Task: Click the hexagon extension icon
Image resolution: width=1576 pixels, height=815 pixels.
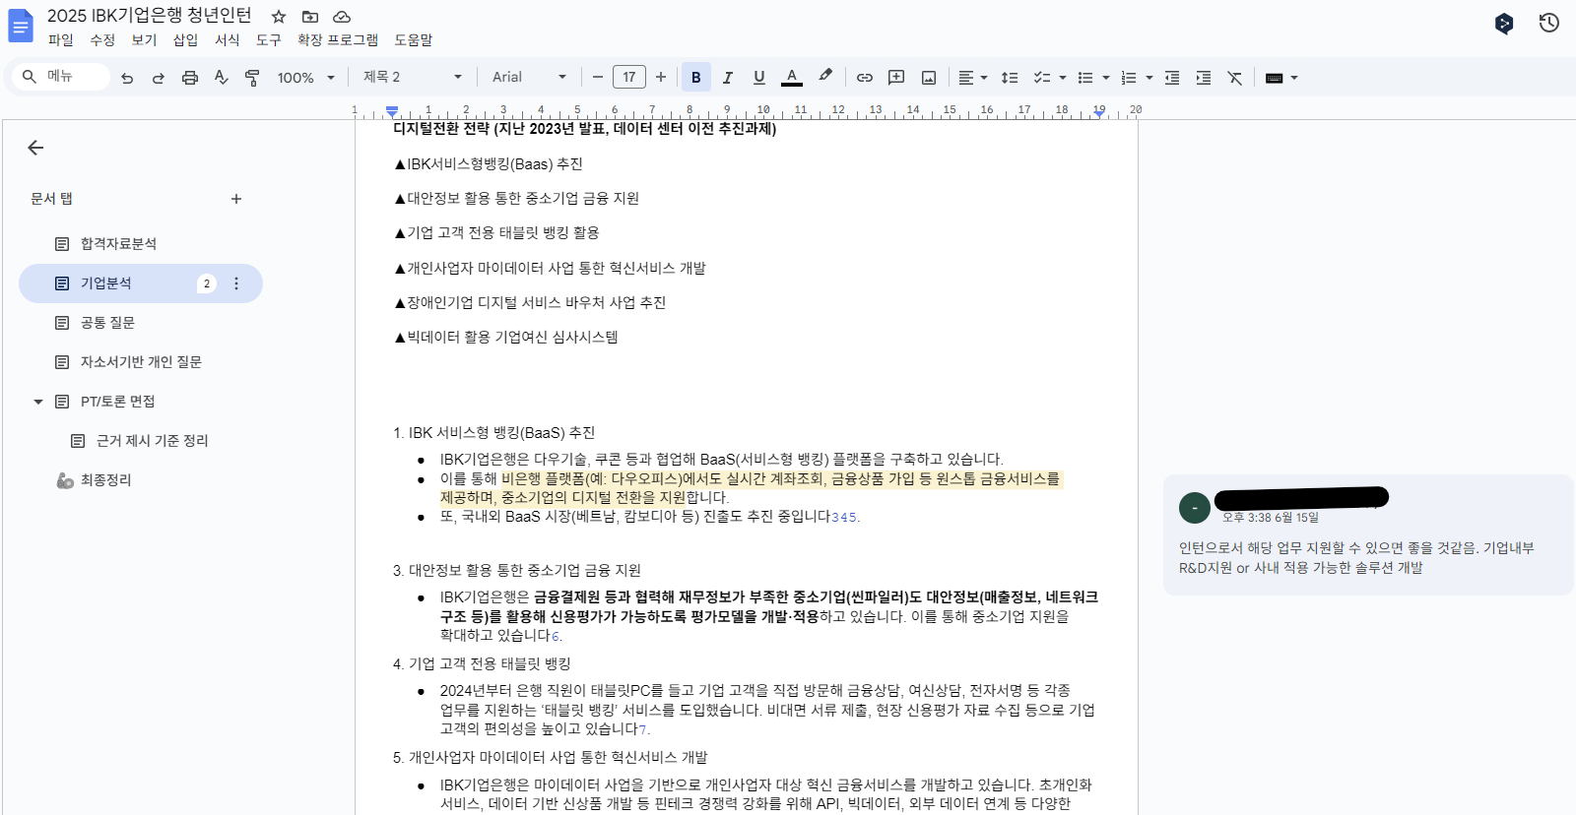Action: pos(1504,24)
